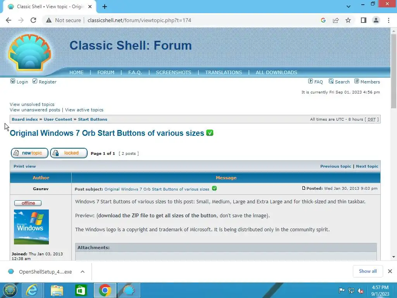Click the page vertical scrollbar thumb

pyautogui.click(x=394, y=71)
